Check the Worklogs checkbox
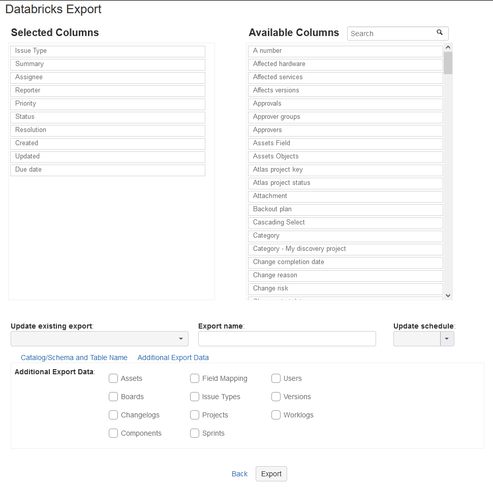The image size is (493, 487). click(276, 415)
